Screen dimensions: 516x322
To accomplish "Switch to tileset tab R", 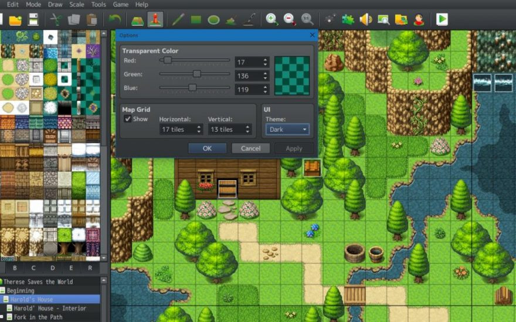I will click(90, 268).
